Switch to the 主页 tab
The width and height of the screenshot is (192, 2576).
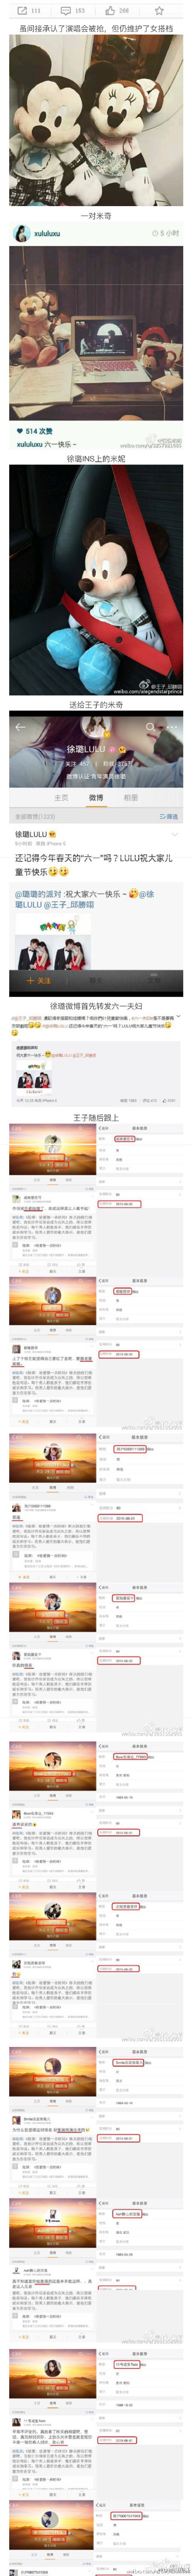(x=61, y=797)
